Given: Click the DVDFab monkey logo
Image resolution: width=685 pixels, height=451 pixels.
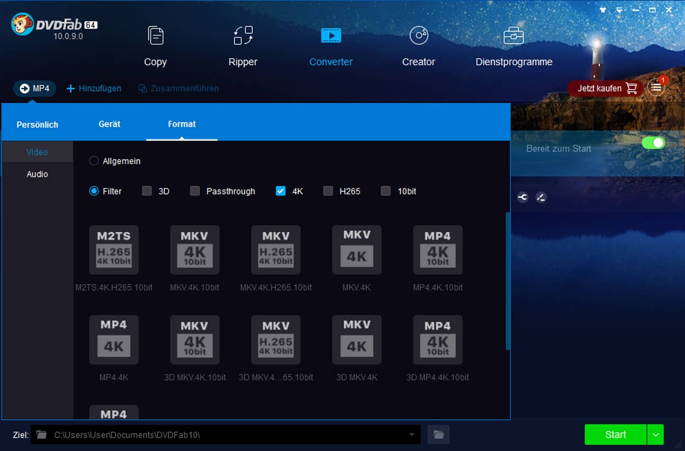Looking at the screenshot, I should [23, 24].
